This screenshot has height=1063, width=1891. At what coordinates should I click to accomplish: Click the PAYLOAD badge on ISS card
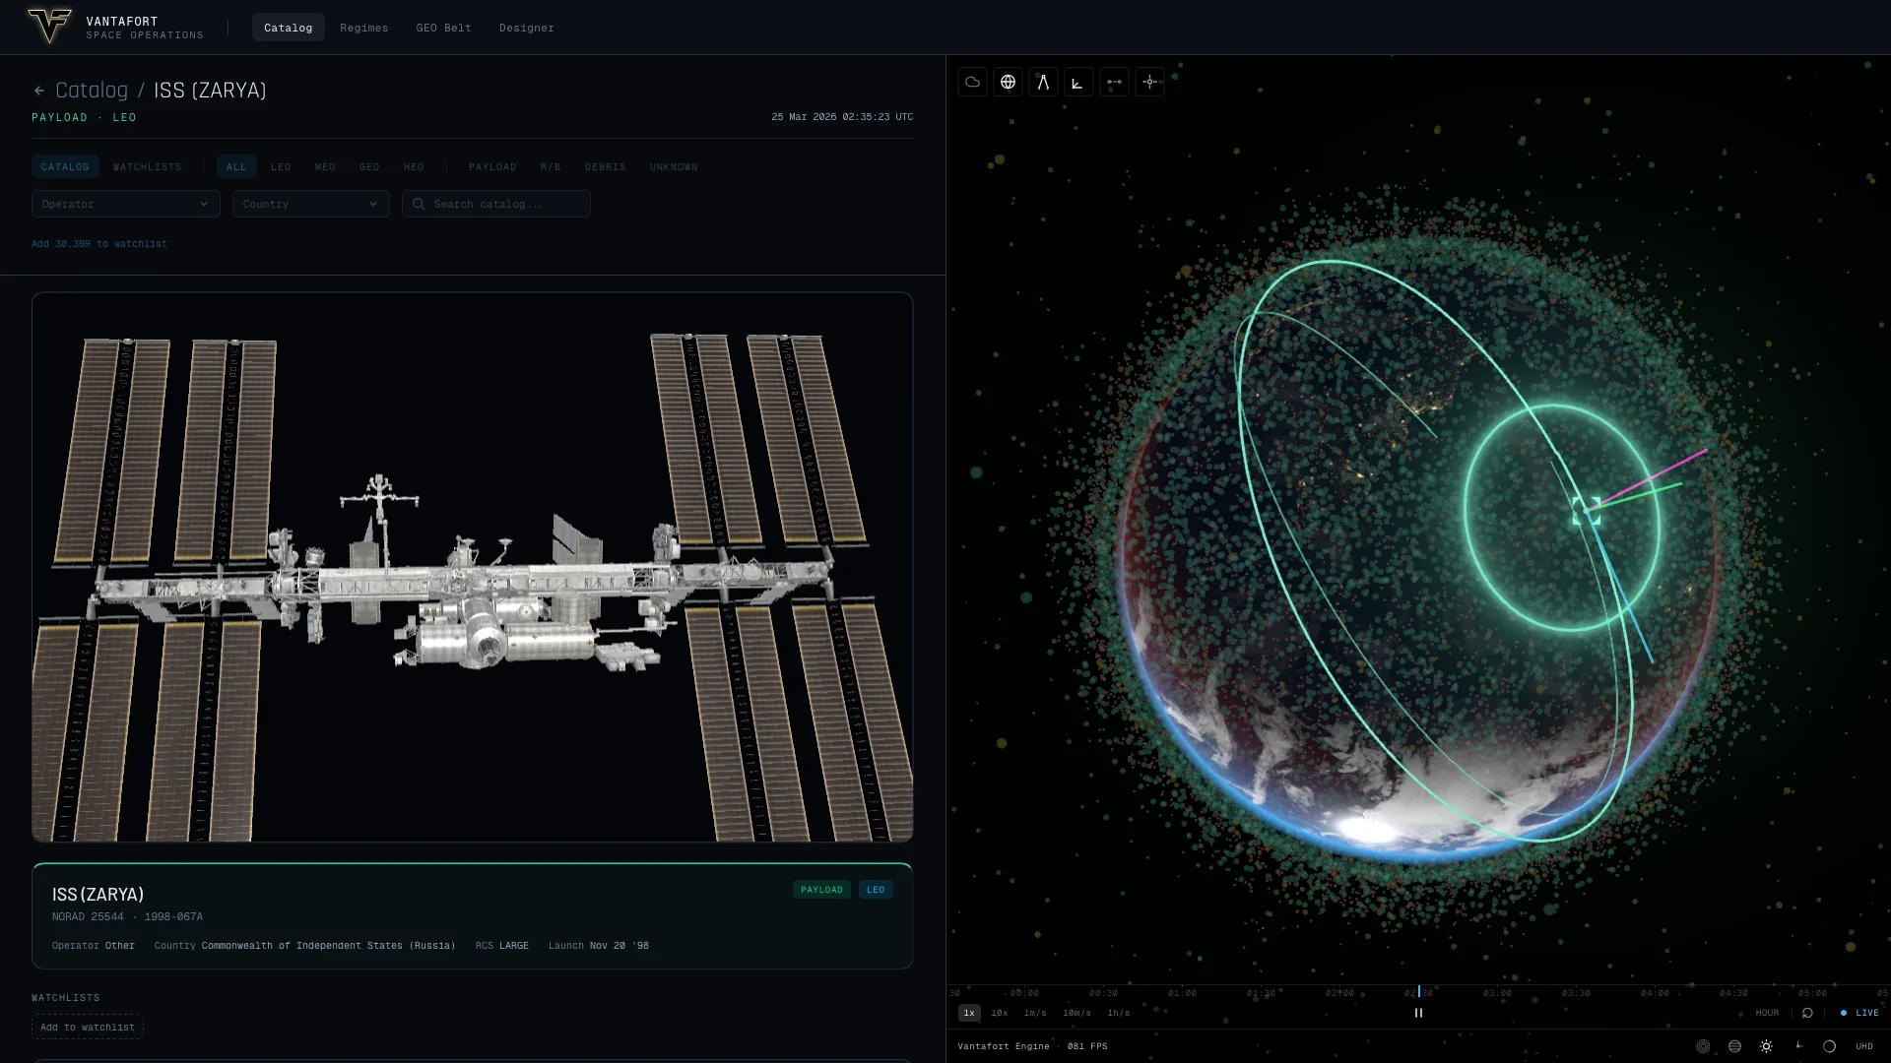click(821, 890)
